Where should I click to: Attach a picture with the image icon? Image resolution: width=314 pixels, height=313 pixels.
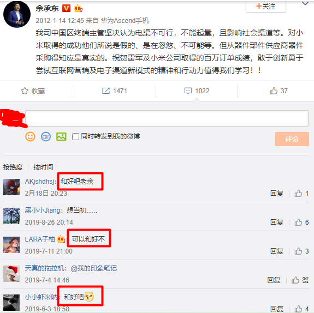(61, 137)
